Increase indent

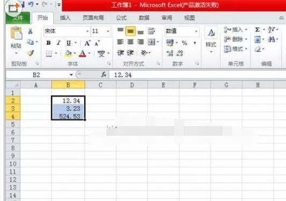pos(130,53)
